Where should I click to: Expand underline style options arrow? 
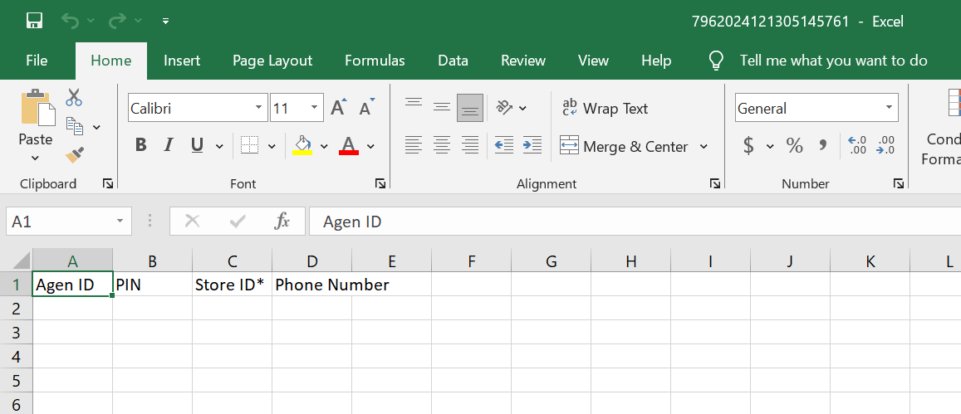pyautogui.click(x=219, y=146)
